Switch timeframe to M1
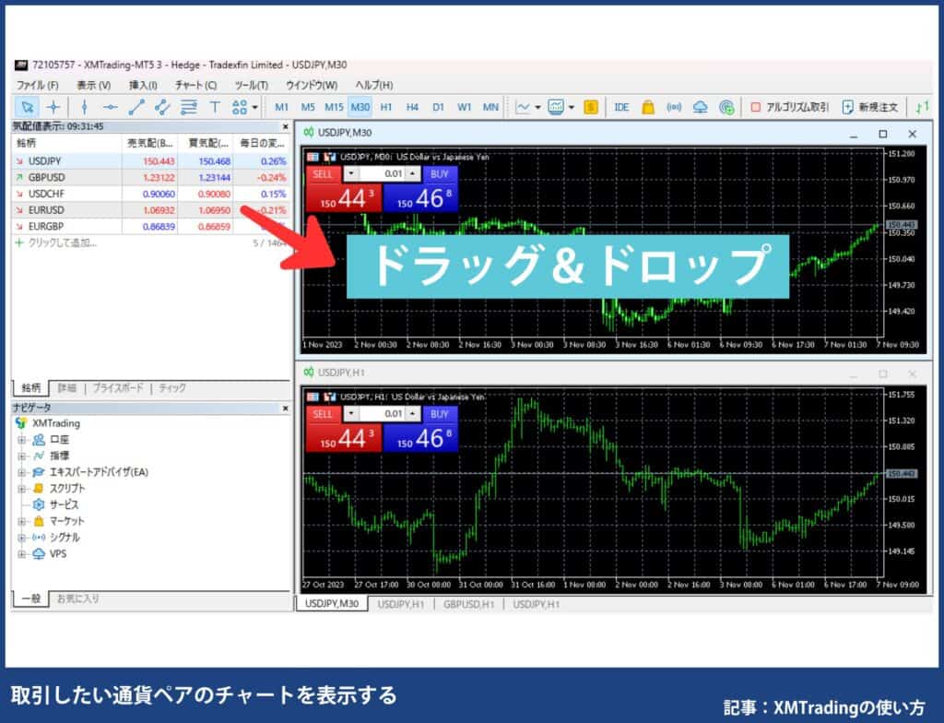The image size is (944, 723). point(281,107)
